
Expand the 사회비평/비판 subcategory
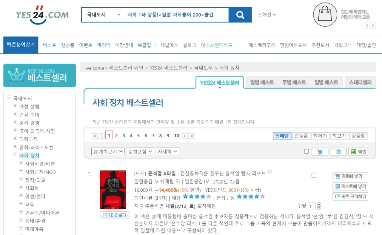21,163
